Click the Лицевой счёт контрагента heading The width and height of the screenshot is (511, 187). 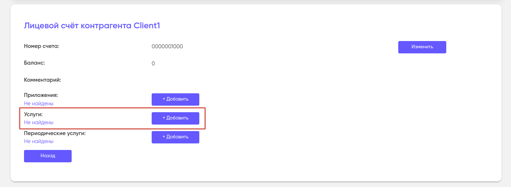[78, 26]
